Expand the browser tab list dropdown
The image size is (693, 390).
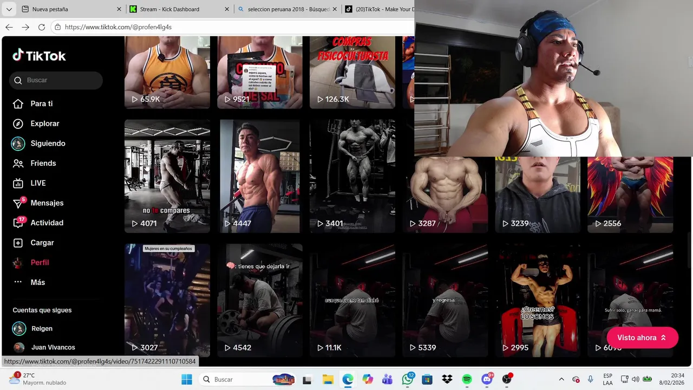9,9
